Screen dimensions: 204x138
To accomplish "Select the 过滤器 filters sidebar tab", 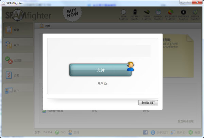I will pyautogui.click(x=18, y=60).
